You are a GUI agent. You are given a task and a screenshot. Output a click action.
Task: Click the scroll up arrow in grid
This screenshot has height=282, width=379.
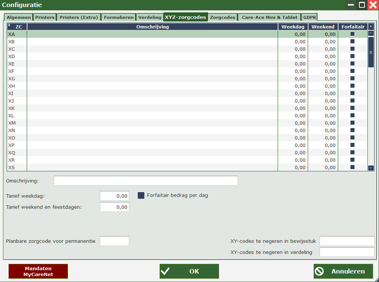371,33
